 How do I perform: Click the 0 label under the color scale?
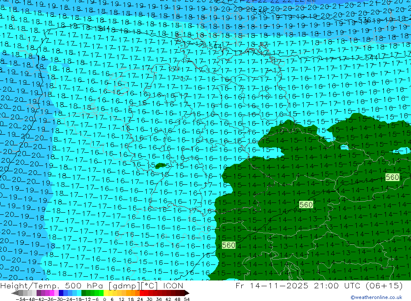coord(104,299)
